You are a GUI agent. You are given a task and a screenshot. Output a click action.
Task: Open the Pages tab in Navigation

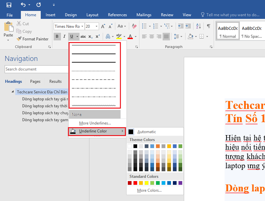coord(35,81)
